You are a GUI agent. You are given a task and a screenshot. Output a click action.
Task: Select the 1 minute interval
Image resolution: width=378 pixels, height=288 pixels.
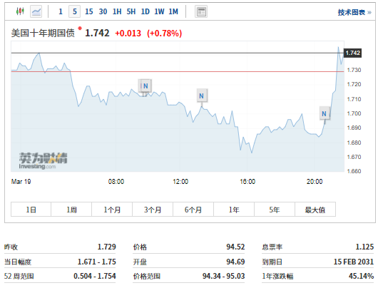tap(61, 11)
